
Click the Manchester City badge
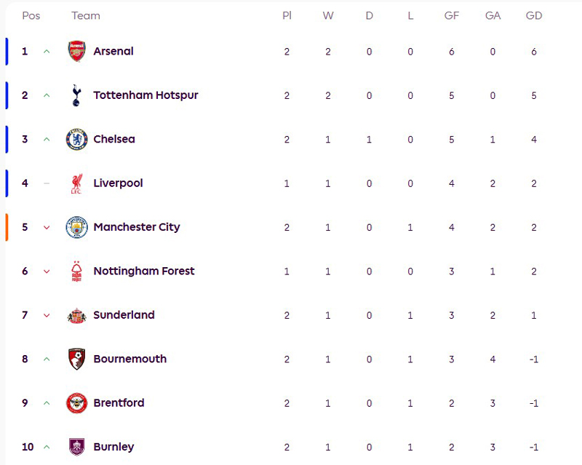click(76, 227)
